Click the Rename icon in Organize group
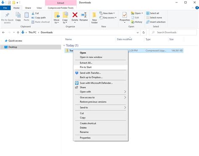Screen dimensions: 199x156 [84, 15]
